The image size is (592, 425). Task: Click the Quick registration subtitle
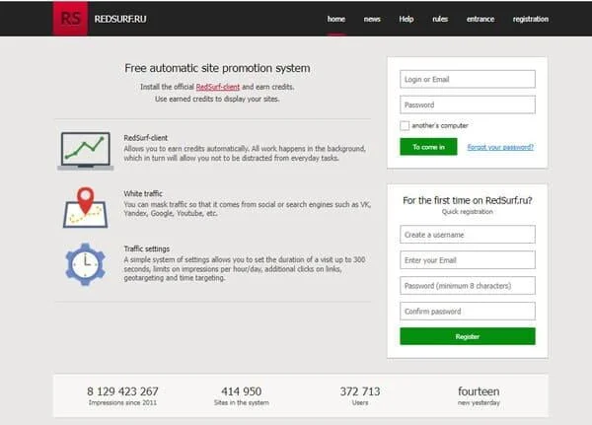click(468, 212)
